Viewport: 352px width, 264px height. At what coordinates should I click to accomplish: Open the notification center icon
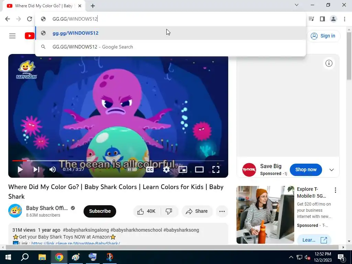click(341, 257)
